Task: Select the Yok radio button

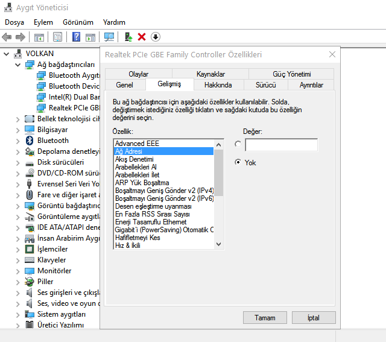Action: point(238,162)
